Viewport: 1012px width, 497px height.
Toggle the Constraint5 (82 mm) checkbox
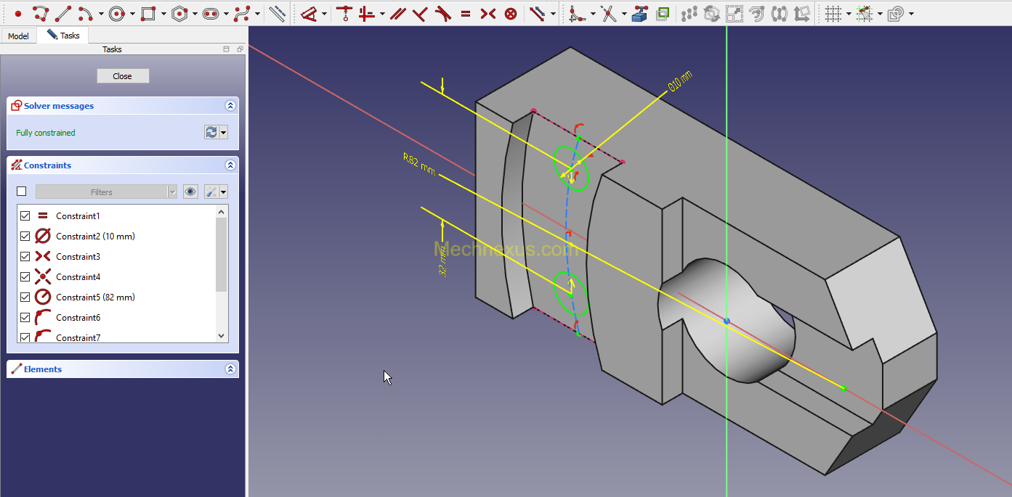(25, 297)
